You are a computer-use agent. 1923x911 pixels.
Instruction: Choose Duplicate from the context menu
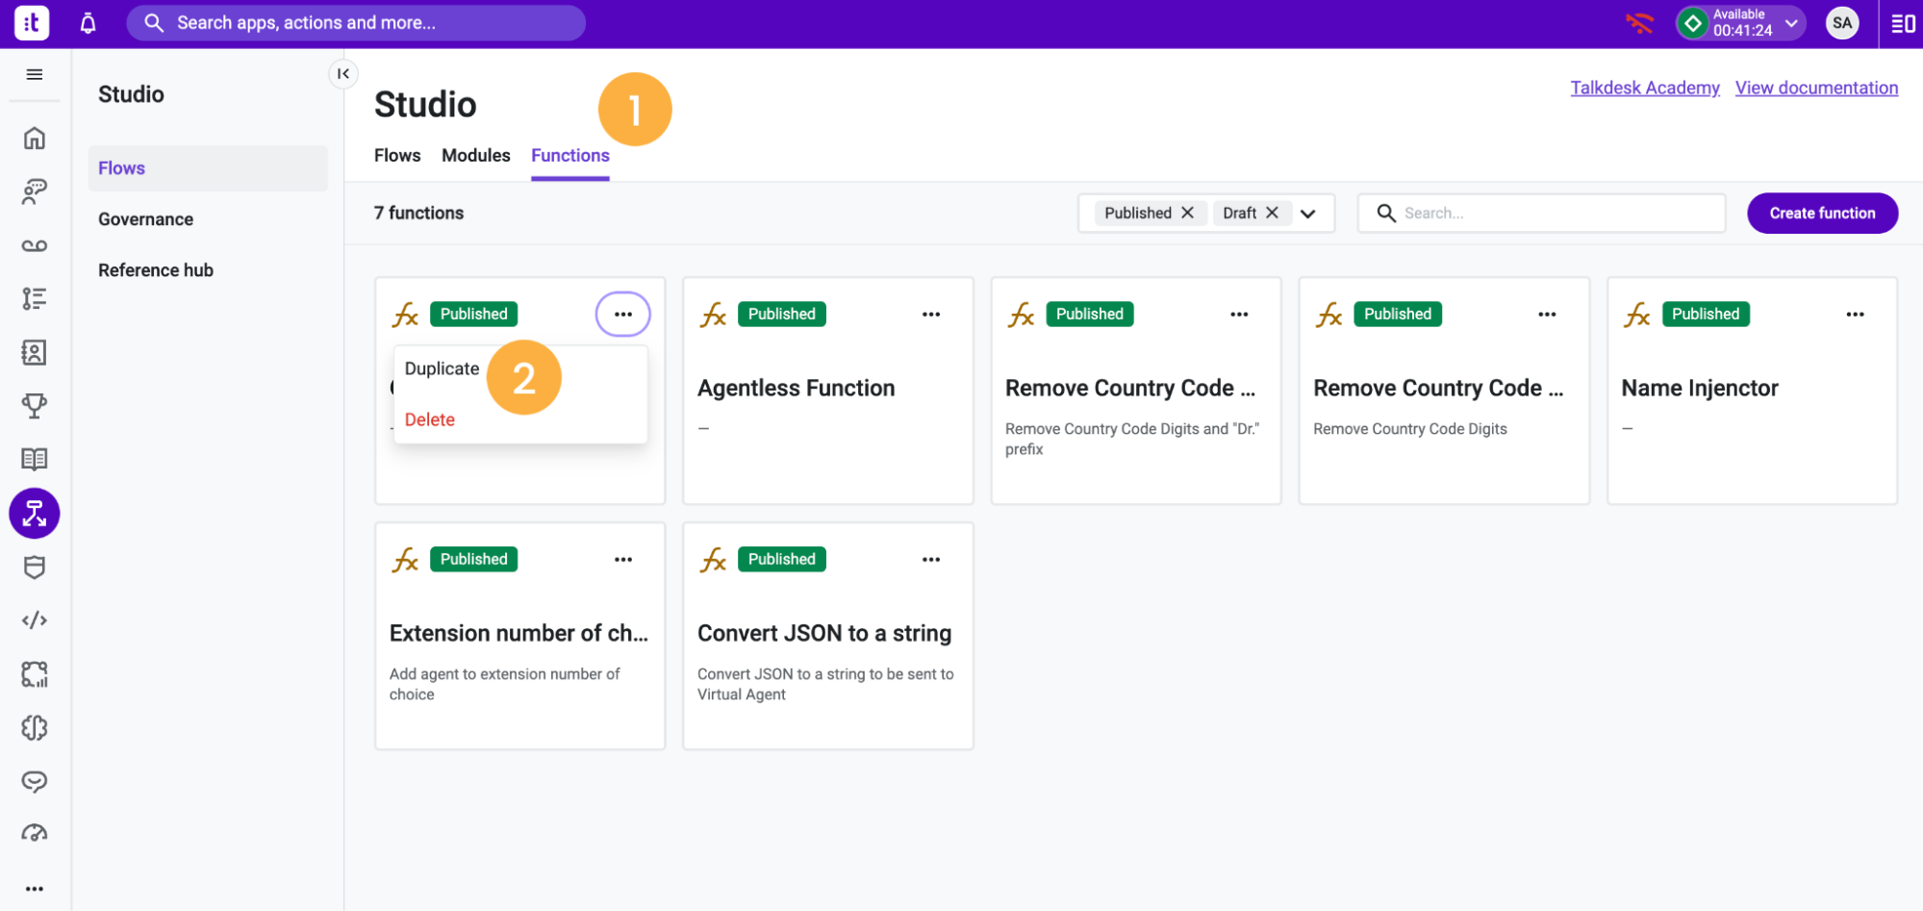(x=442, y=369)
